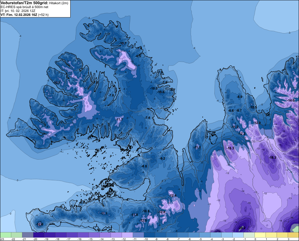Click the -11.7 temperature value on the map
The width and height of the screenshot is (299, 241).
coord(120,119)
